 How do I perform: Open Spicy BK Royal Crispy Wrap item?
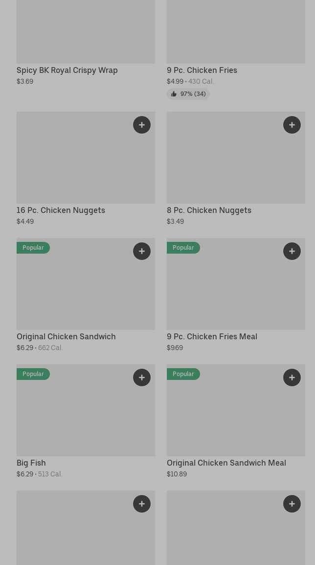67,70
